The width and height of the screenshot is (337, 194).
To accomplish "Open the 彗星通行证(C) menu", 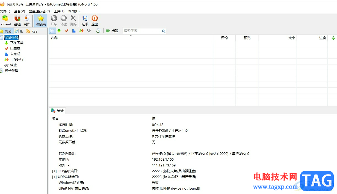I will 39,11.
